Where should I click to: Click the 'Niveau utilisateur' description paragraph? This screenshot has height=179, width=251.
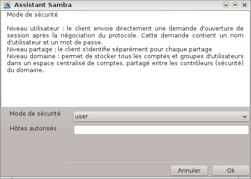[x=125, y=35]
